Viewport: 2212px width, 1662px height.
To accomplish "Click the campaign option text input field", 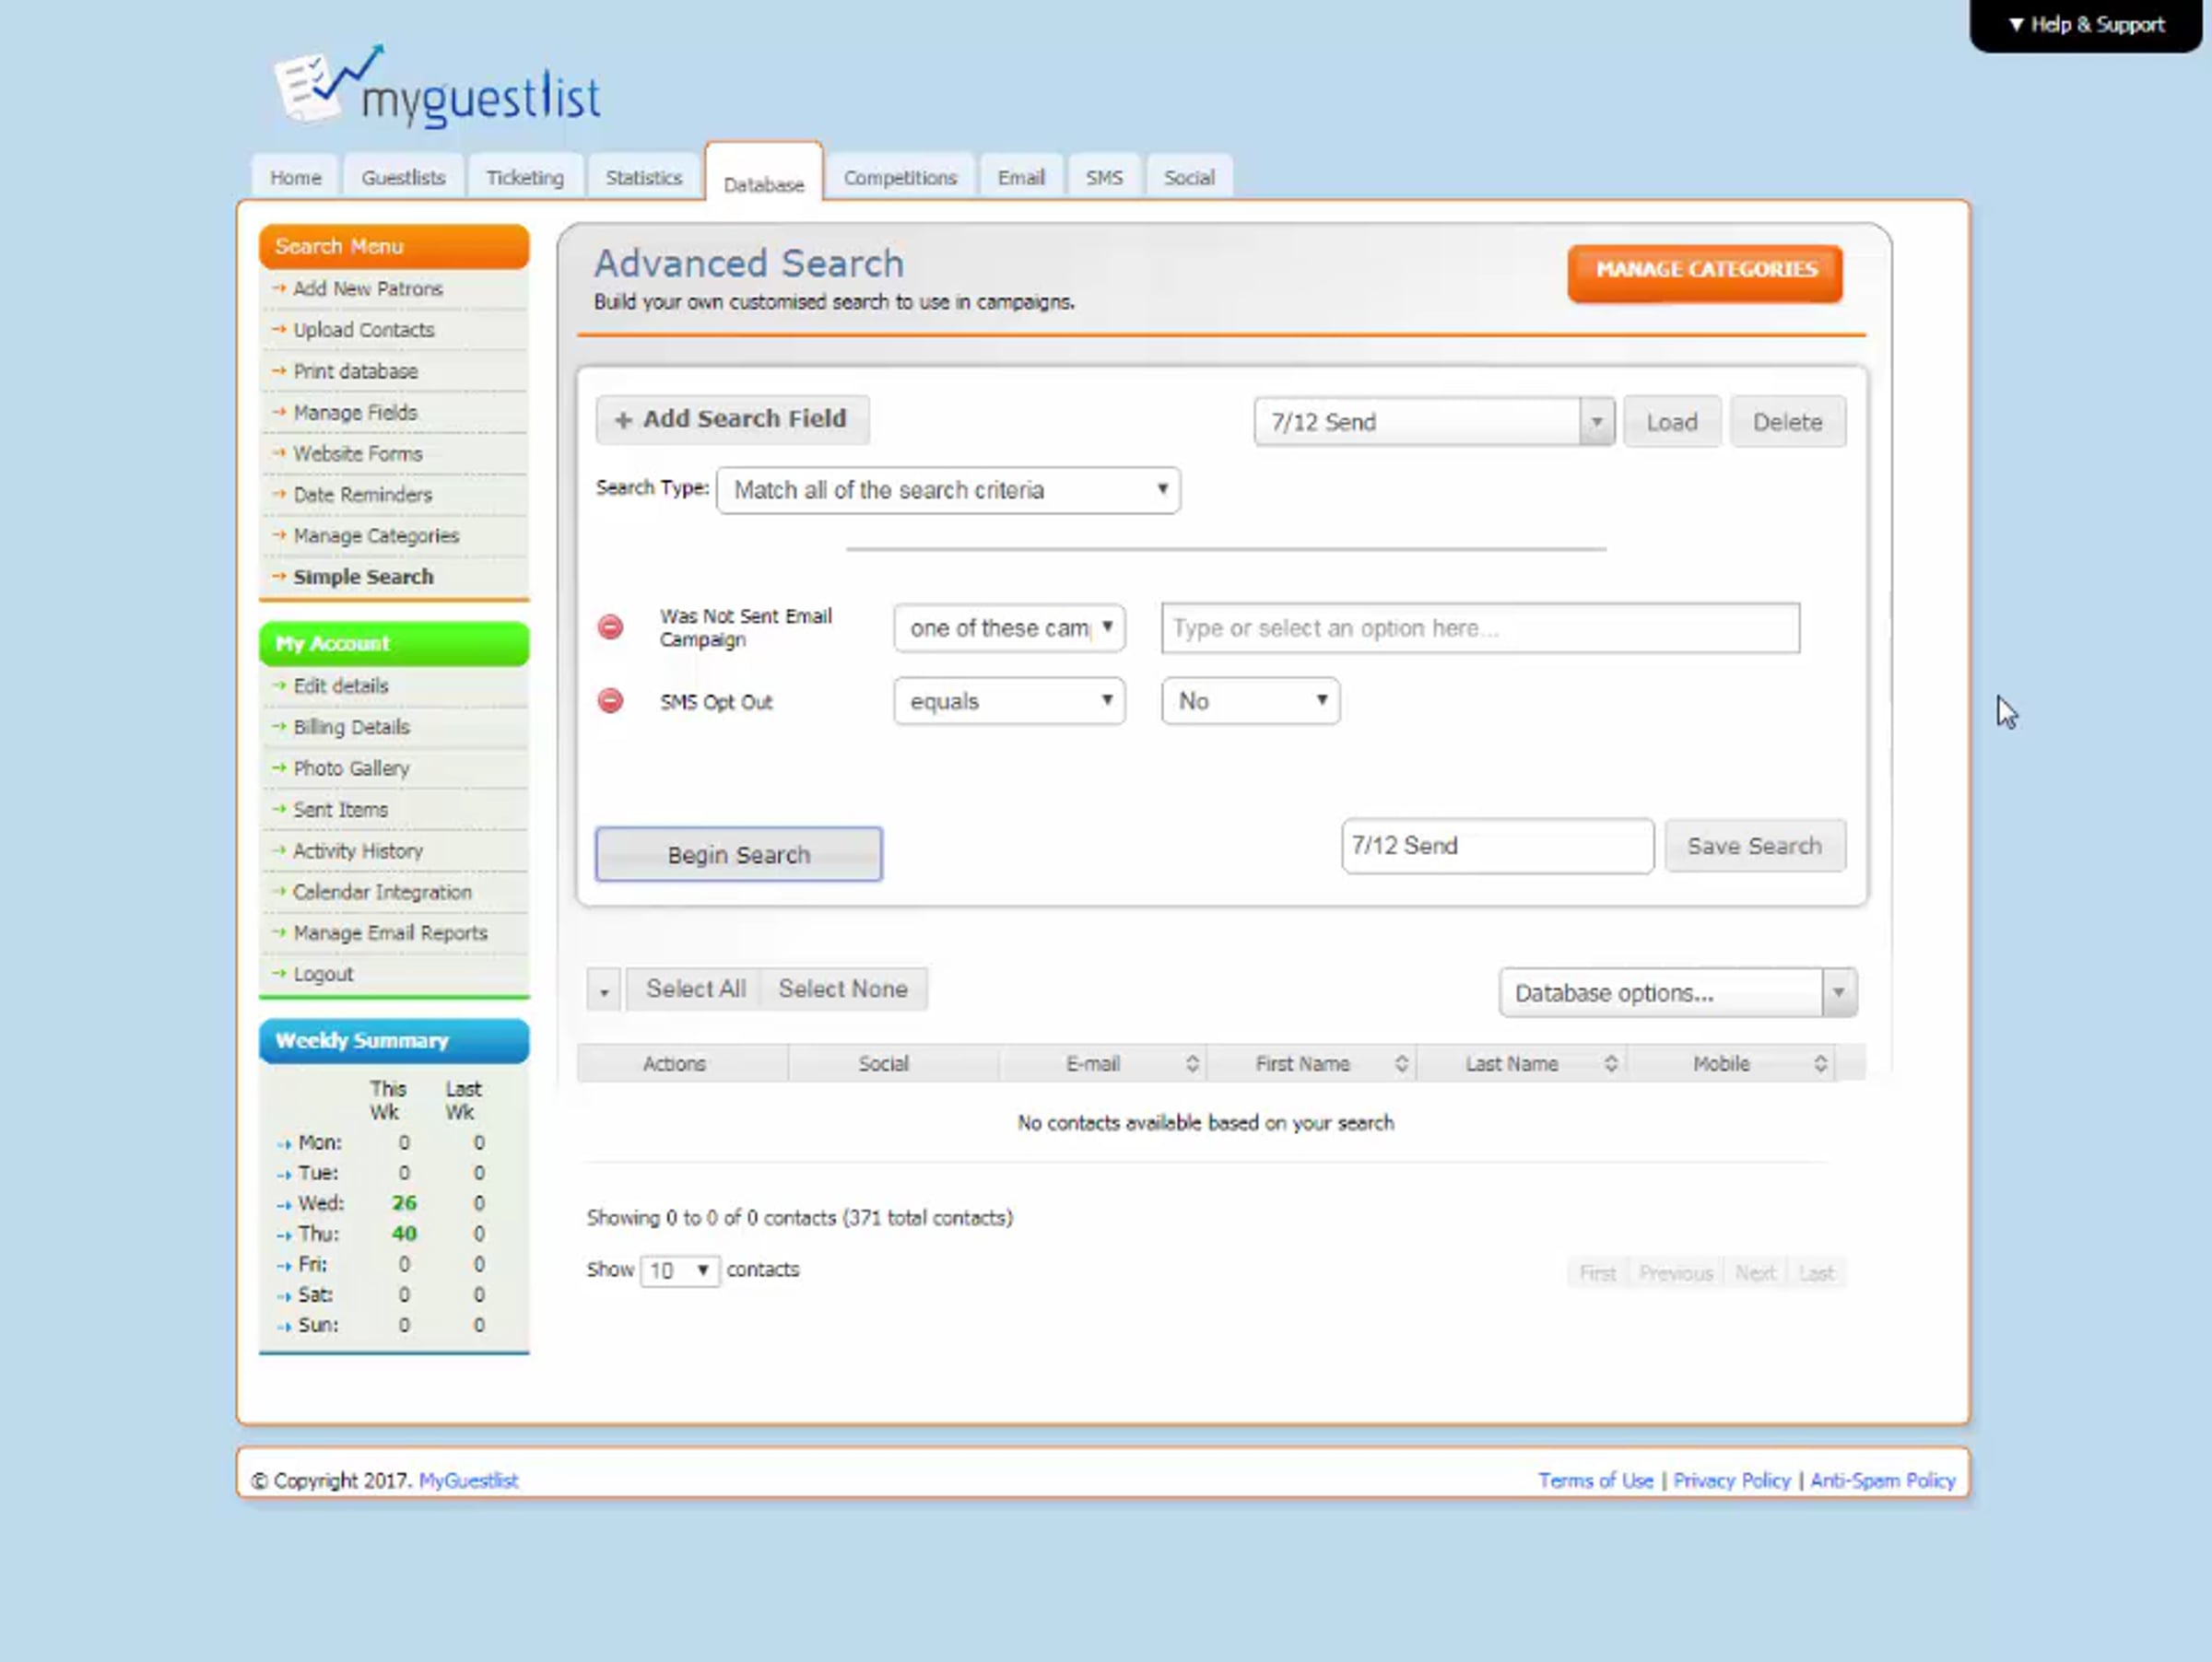I will (x=1479, y=628).
